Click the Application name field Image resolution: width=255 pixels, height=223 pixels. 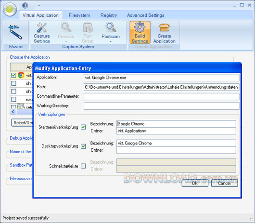click(161, 78)
